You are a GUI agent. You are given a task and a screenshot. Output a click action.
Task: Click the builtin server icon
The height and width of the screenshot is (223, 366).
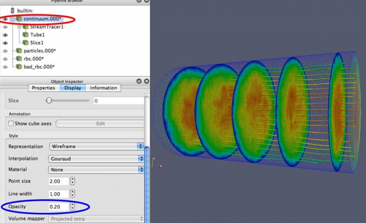tap(13, 10)
